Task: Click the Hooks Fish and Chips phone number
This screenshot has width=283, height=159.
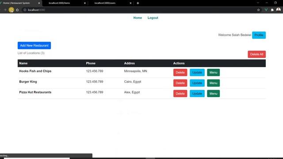Action: coord(95,71)
